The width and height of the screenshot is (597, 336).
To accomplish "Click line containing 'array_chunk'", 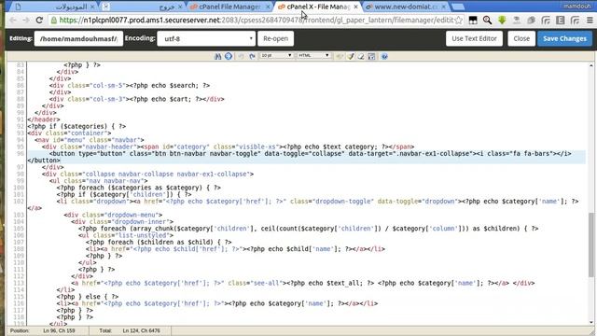I will coord(309,229).
